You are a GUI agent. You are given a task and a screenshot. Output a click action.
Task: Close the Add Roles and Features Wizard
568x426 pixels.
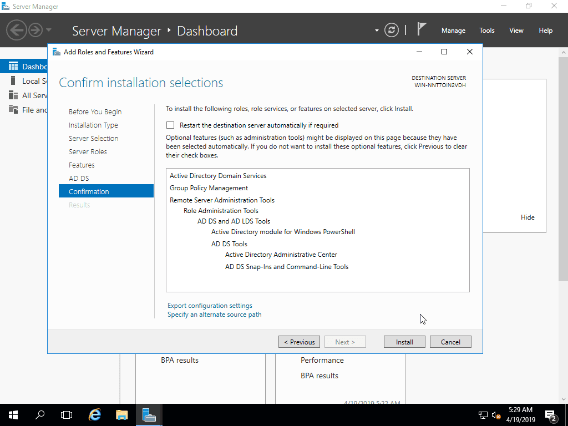click(469, 52)
